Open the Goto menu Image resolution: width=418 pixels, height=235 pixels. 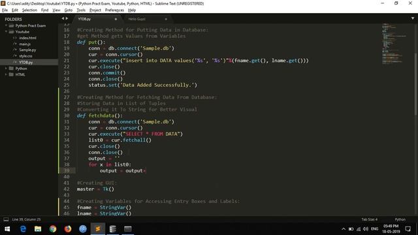pos(68,10)
